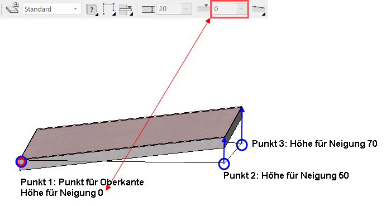Click the slab reference plane icon
The width and height of the screenshot is (386, 206).
[126, 9]
